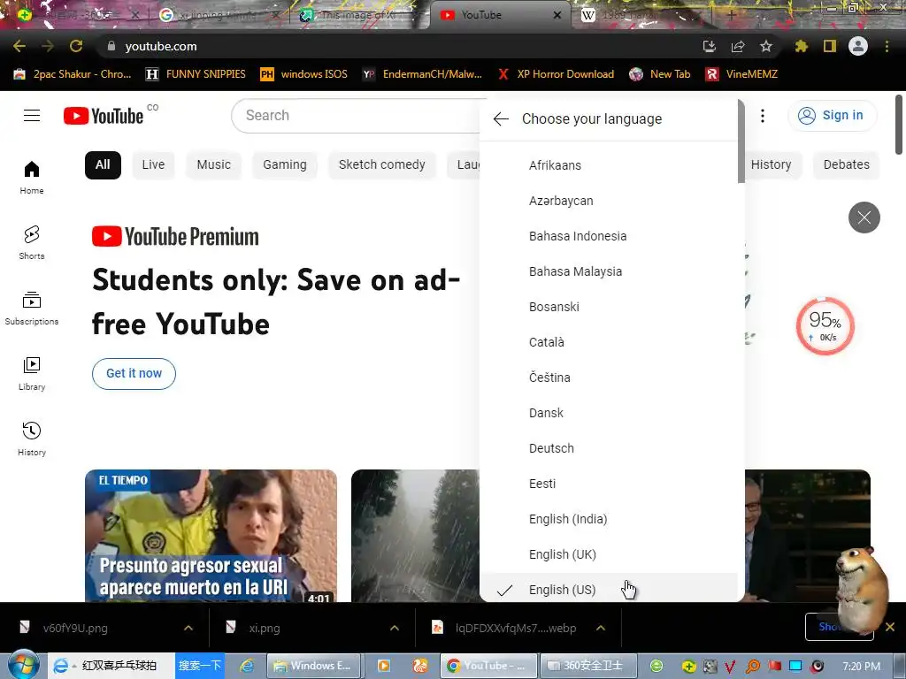
Task: Click the Chrome back arrow
Action: (19, 46)
